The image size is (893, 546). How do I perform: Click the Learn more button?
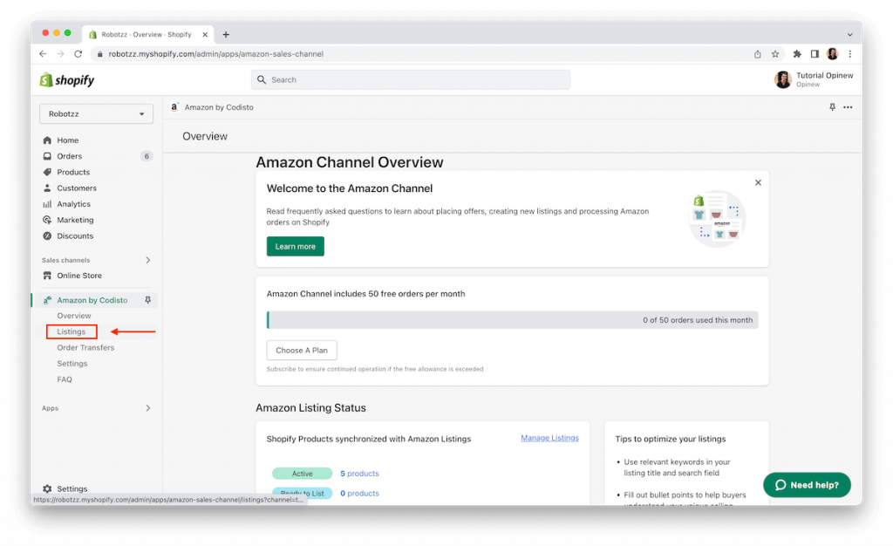295,247
